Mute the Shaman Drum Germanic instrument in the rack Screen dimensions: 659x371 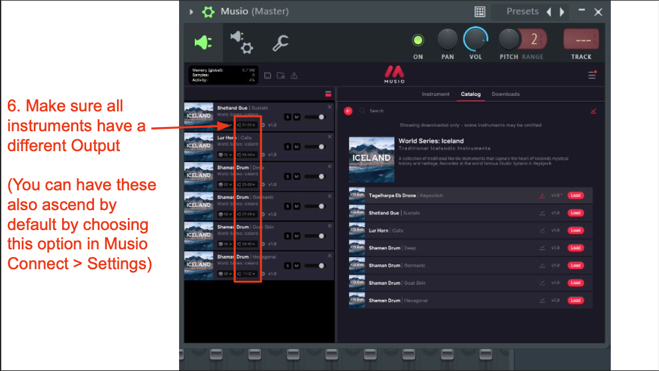pos(297,207)
